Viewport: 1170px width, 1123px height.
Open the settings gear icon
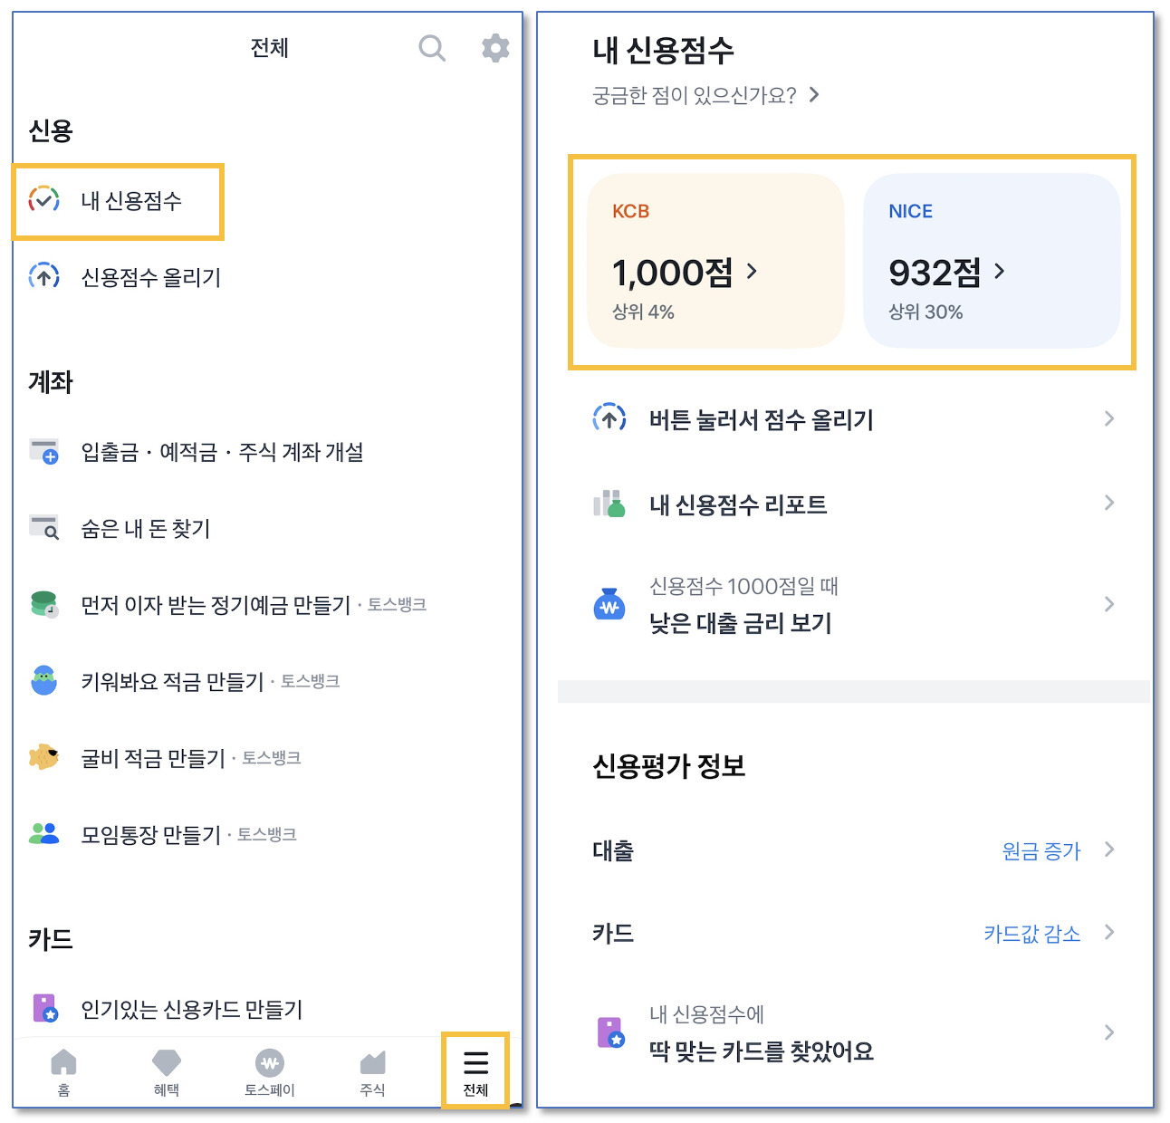[x=494, y=48]
